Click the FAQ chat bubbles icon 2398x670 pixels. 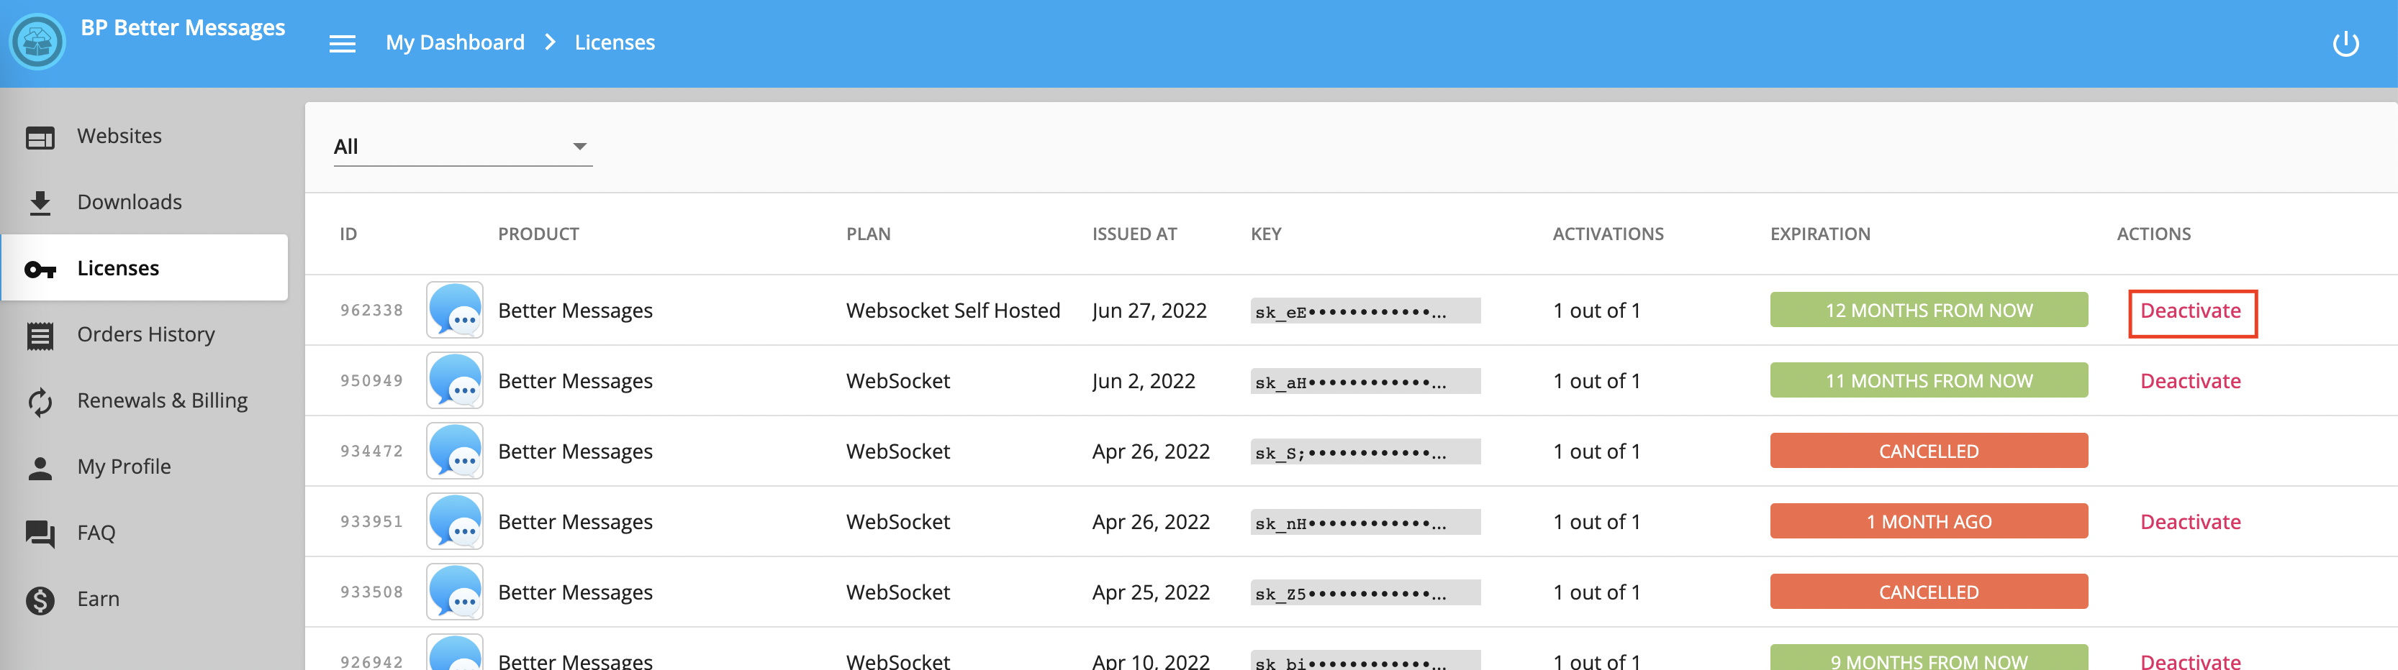click(x=40, y=533)
